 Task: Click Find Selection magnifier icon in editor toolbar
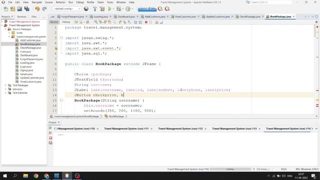click(x=95, y=22)
